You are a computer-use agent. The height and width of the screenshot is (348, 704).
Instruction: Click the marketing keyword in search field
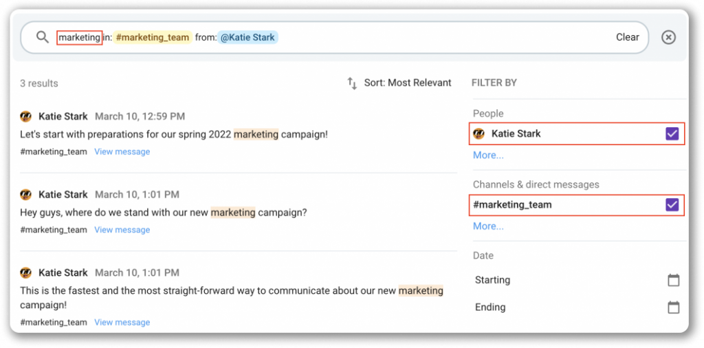80,38
